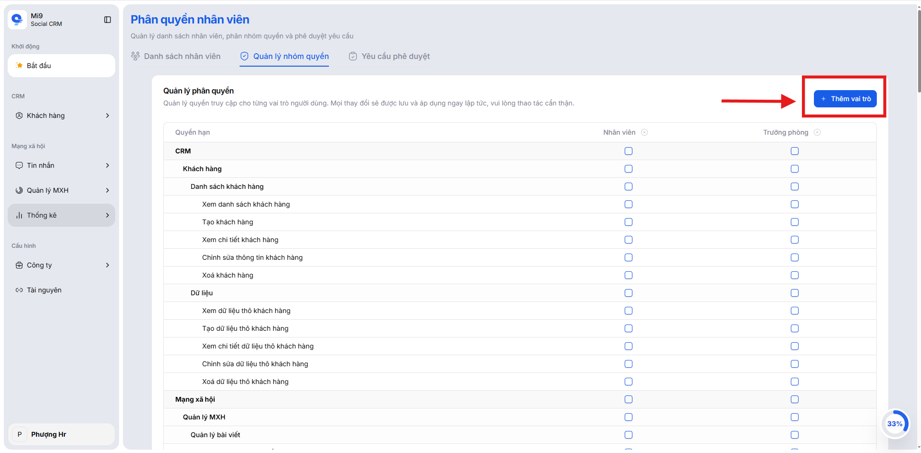
Task: Collapse the sidebar panel toggle icon
Action: coord(108,20)
